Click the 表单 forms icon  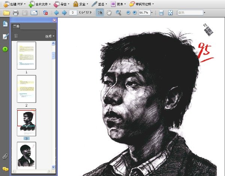click(113, 4)
